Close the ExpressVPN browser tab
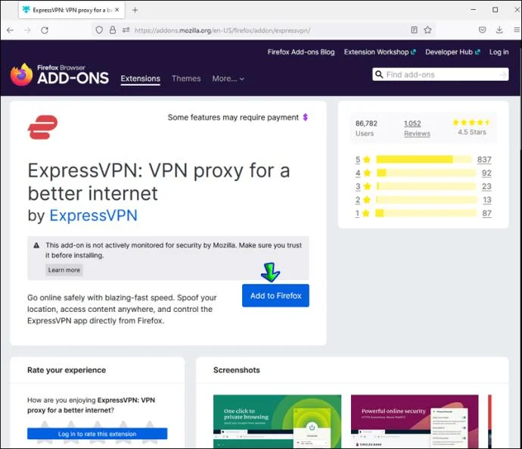The image size is (522, 449). [117, 10]
